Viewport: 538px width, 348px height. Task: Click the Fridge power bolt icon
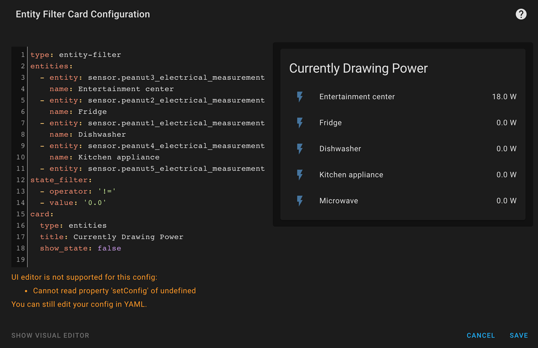(x=300, y=123)
